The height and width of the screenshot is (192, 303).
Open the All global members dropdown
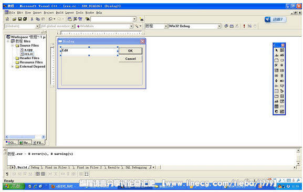pos(72,26)
